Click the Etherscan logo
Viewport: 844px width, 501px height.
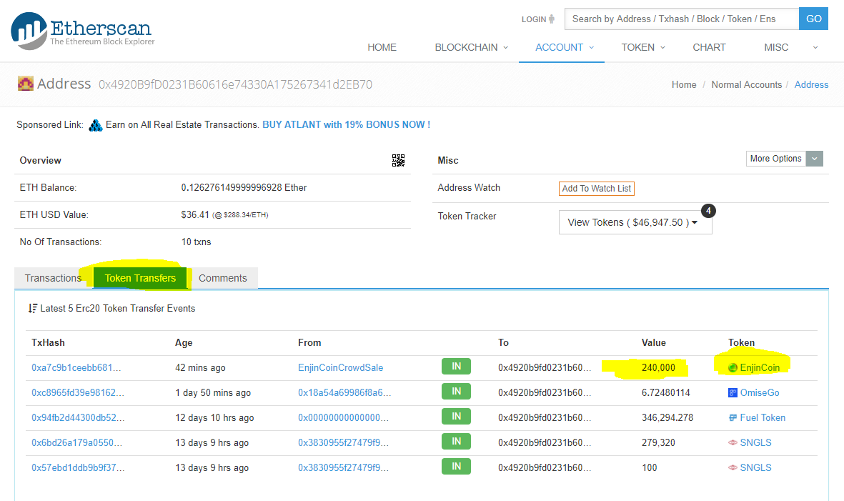pyautogui.click(x=82, y=31)
